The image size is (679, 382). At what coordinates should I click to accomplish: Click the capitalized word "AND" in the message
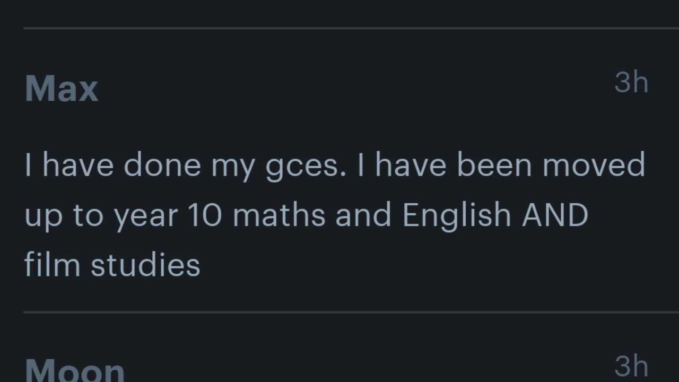[x=555, y=215]
